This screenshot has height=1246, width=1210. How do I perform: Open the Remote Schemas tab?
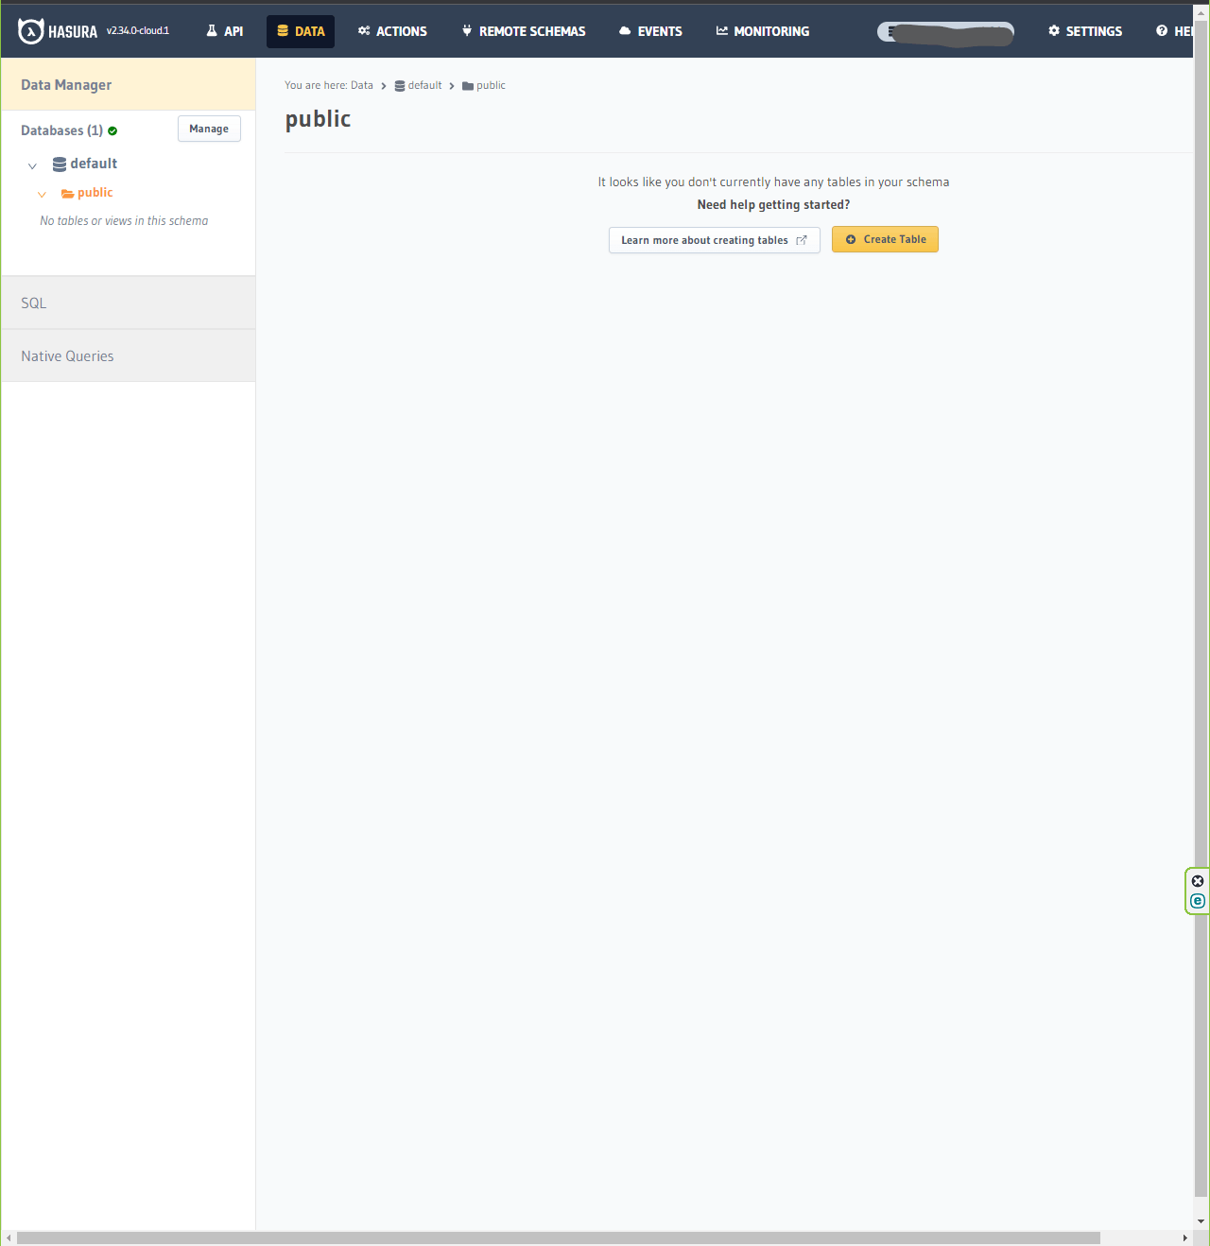click(524, 31)
